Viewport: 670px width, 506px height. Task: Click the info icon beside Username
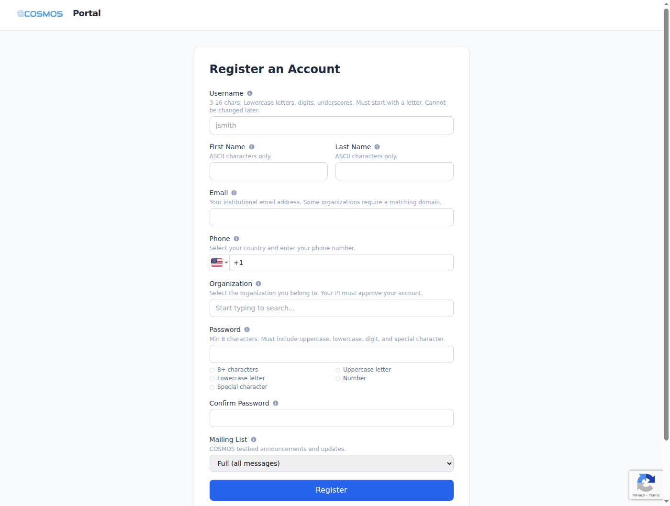(250, 93)
